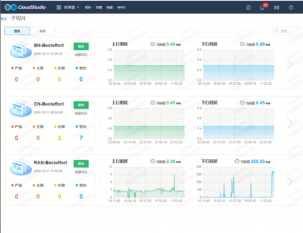Click the BN-Besteffort downlink delay chart
The height and width of the screenshot is (233, 303).
click(x=239, y=65)
